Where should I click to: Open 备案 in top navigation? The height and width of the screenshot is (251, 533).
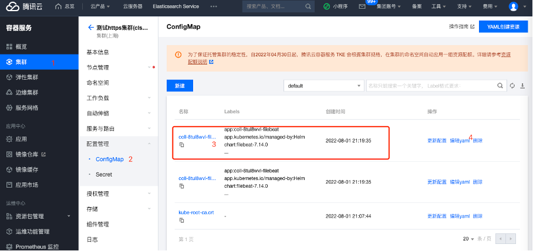coord(417,6)
